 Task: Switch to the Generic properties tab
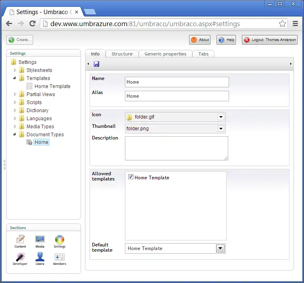pos(165,54)
